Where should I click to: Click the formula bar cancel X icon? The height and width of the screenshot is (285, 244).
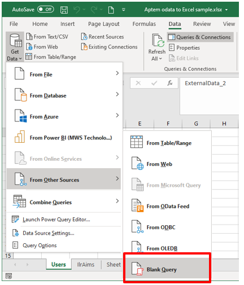(x=138, y=83)
